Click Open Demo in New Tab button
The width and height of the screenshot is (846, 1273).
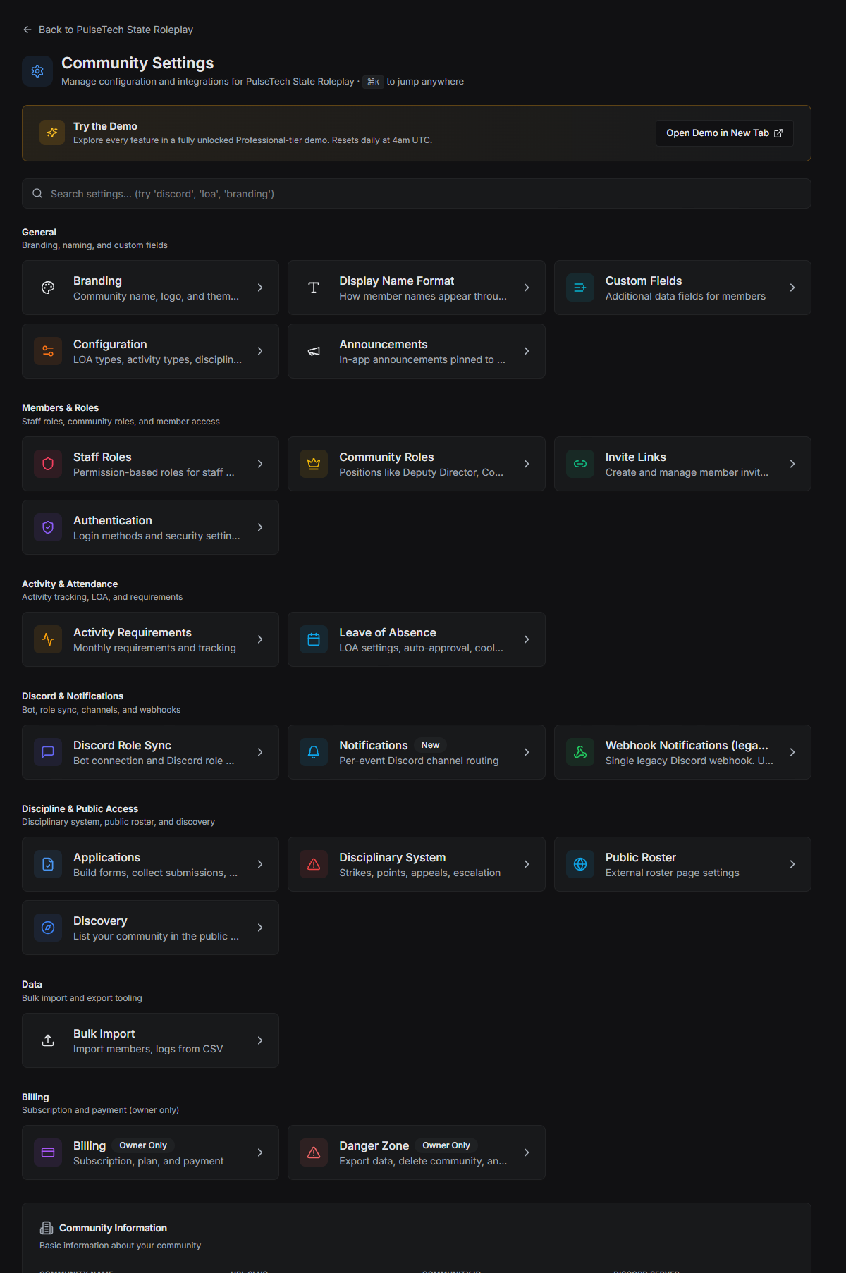tap(725, 133)
